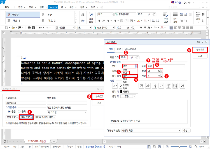This screenshot has width=210, height=149.
Task: Select the 글자 style type radio
Action: pos(19,112)
